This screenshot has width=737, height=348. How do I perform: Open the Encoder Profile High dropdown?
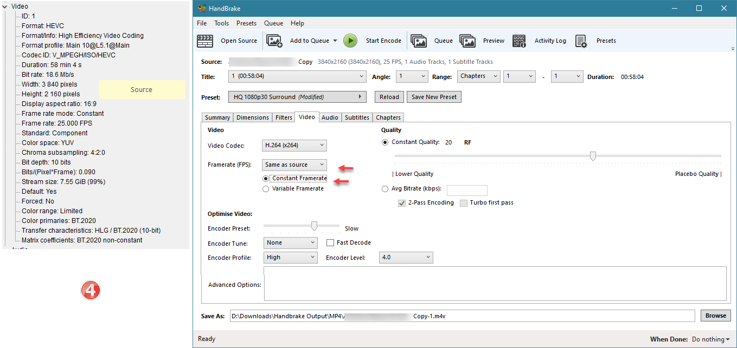pos(291,257)
